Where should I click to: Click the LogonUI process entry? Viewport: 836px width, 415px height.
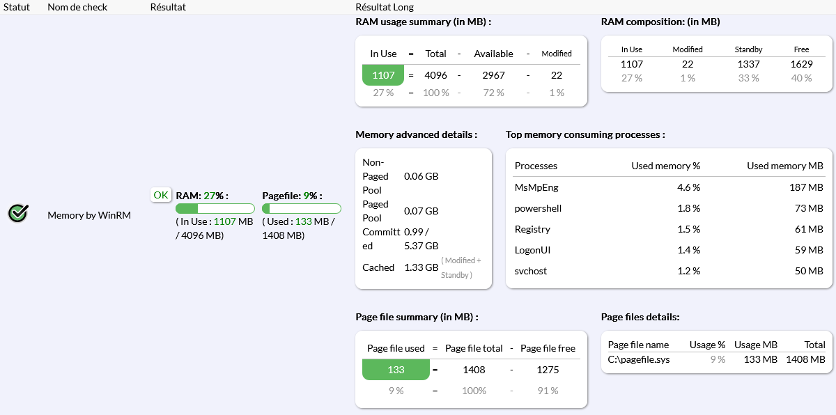pos(532,250)
